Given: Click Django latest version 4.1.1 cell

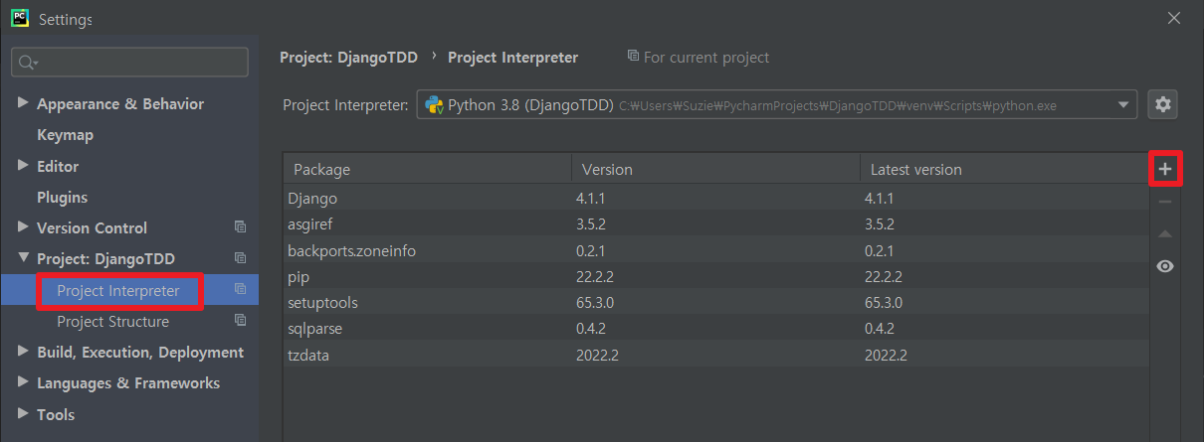Looking at the screenshot, I should coord(879,198).
